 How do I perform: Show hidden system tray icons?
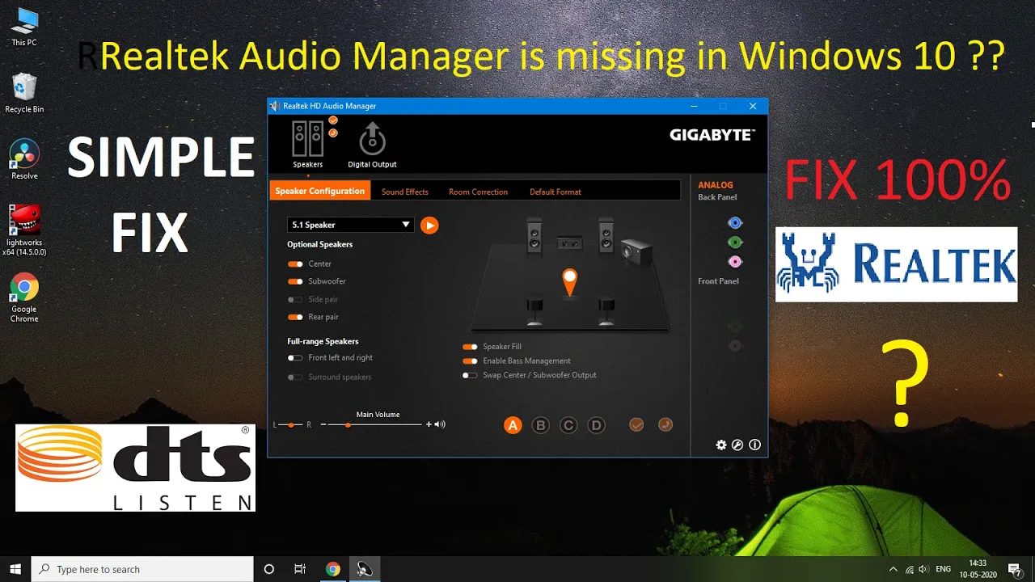click(x=893, y=569)
